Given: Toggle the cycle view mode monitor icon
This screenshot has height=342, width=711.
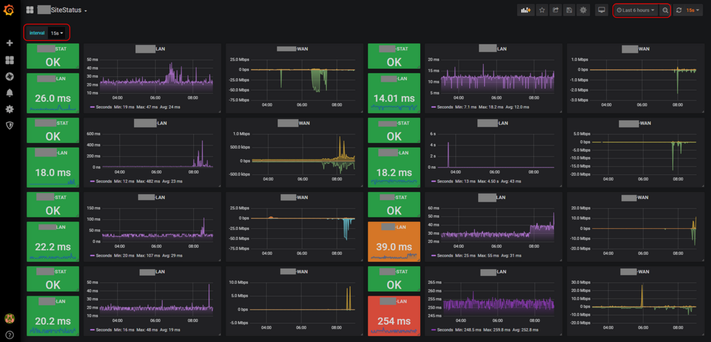Looking at the screenshot, I should click(602, 10).
